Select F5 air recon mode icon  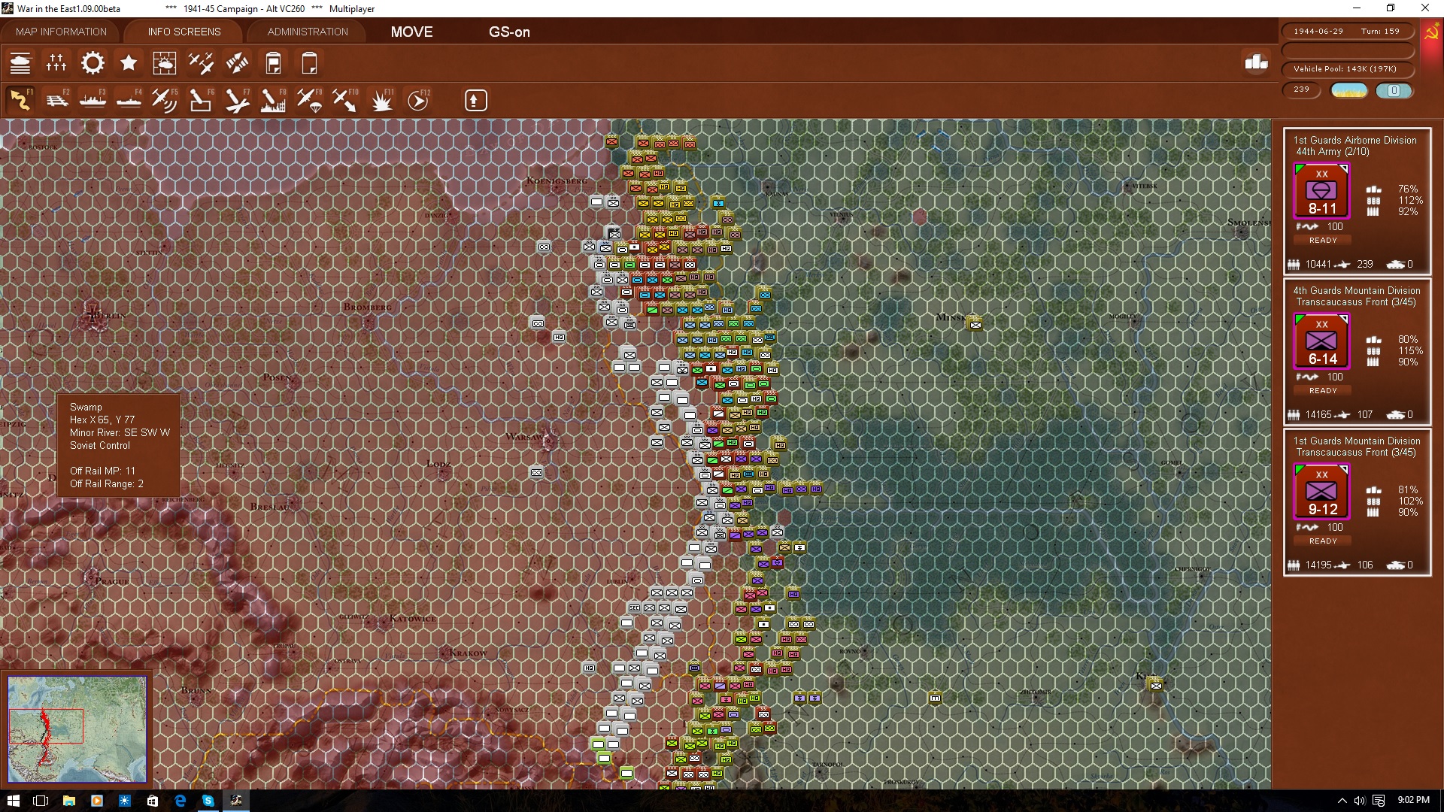pyautogui.click(x=165, y=100)
